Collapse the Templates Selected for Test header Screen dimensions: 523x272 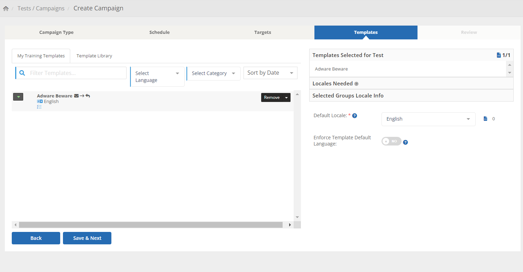tap(411, 55)
